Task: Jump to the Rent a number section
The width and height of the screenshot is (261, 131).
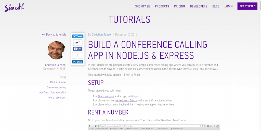Action: pos(58,82)
